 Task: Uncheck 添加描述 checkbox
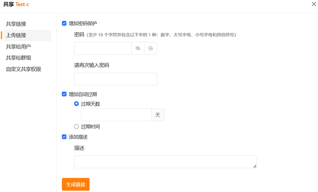pyautogui.click(x=64, y=137)
